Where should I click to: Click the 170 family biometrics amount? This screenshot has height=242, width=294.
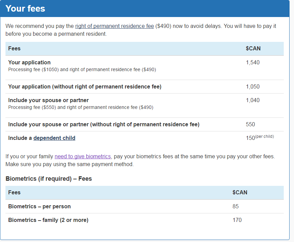point(237,220)
